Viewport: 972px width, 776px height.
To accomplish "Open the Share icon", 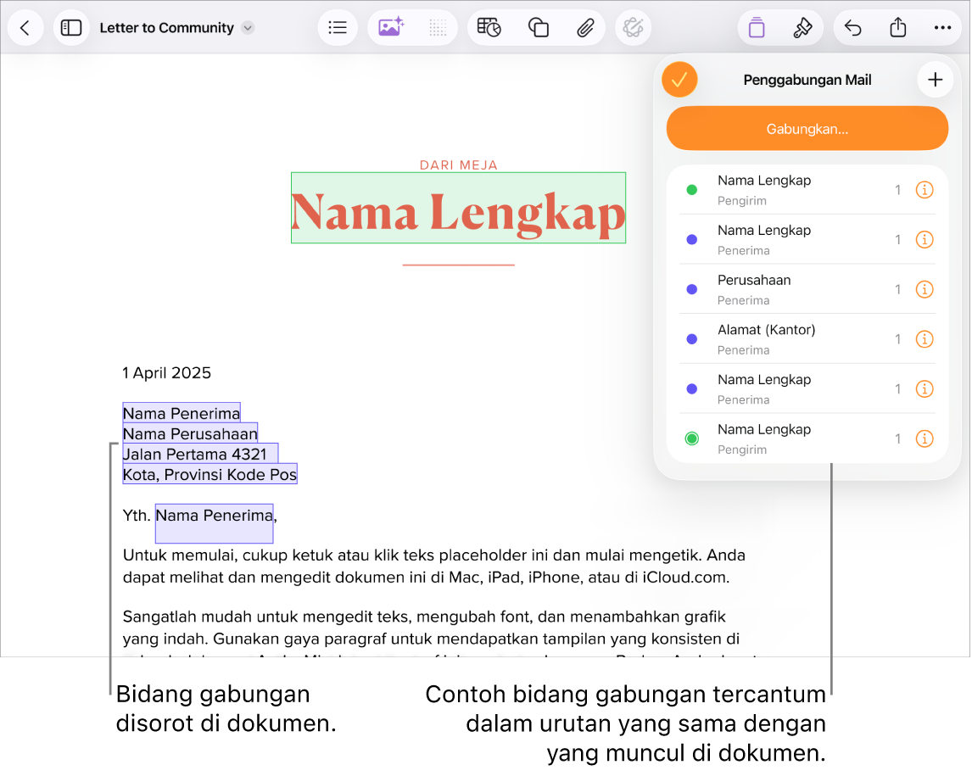I will click(x=898, y=28).
